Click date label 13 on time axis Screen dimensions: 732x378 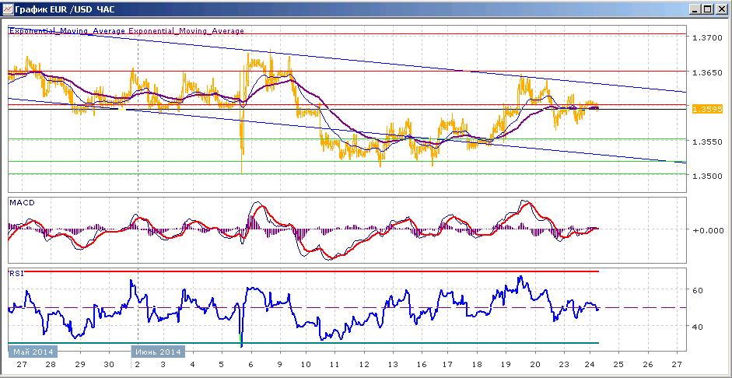(392, 365)
